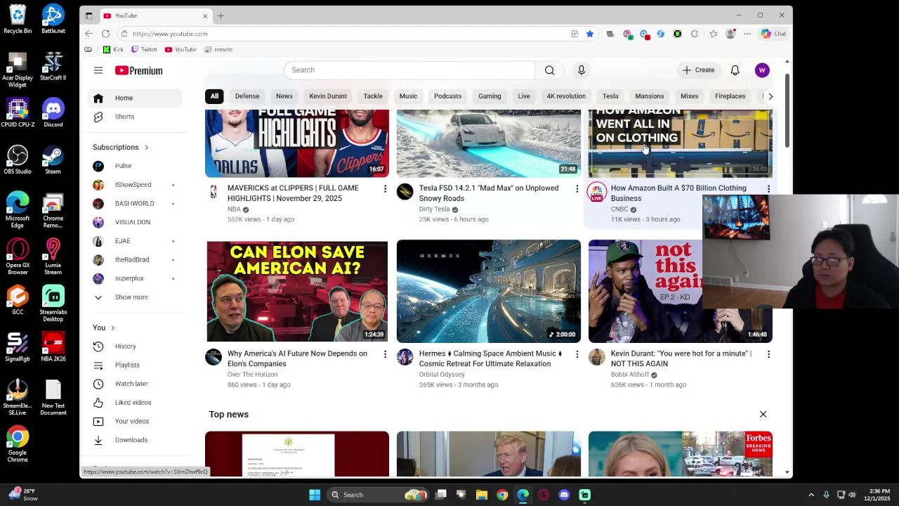Open a new browser tab

221,15
